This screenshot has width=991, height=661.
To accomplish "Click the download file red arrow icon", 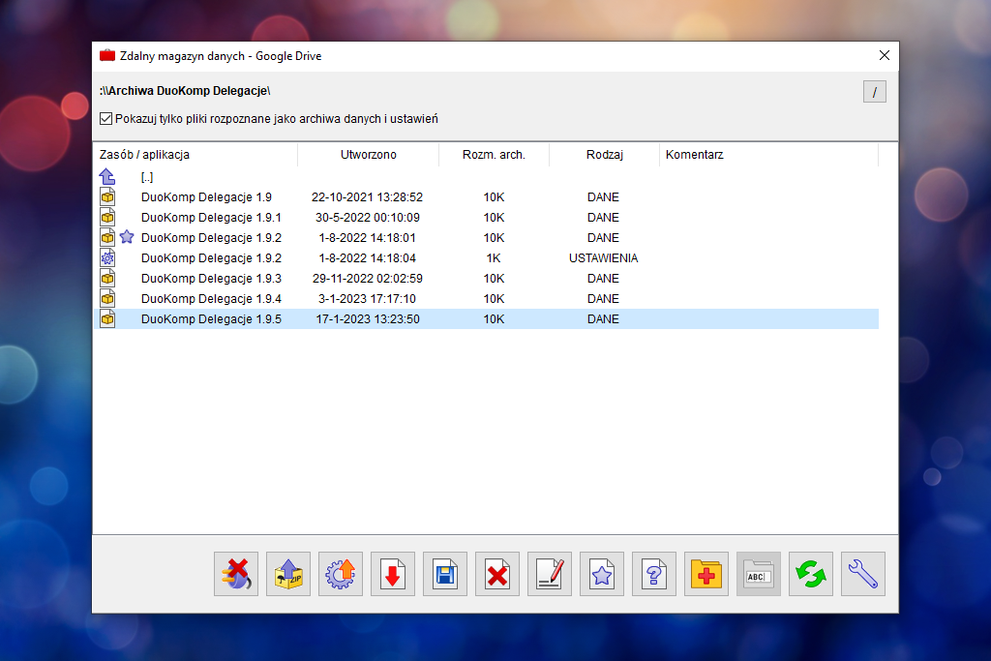I will tap(393, 574).
